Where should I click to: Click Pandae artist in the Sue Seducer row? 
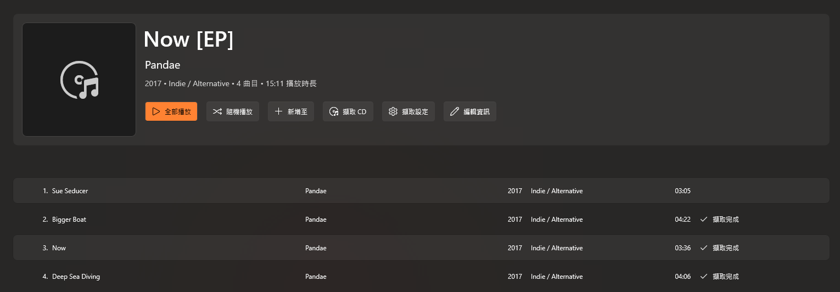(x=316, y=191)
